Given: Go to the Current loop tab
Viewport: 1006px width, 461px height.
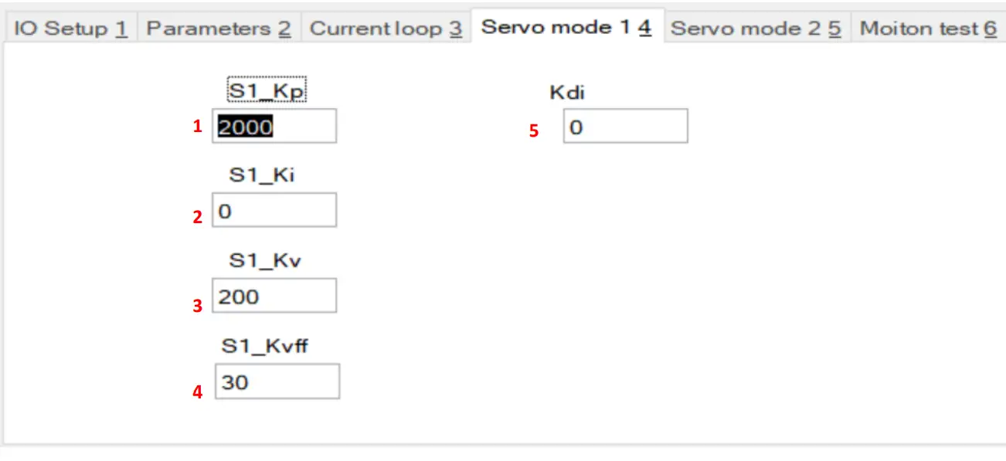Looking at the screenshot, I should [386, 29].
